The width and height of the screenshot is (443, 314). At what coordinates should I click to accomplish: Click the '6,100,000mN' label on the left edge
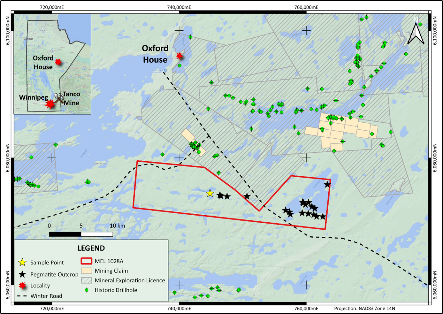point(8,31)
